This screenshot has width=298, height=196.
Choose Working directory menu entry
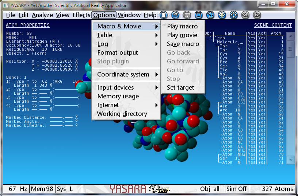[126, 114]
